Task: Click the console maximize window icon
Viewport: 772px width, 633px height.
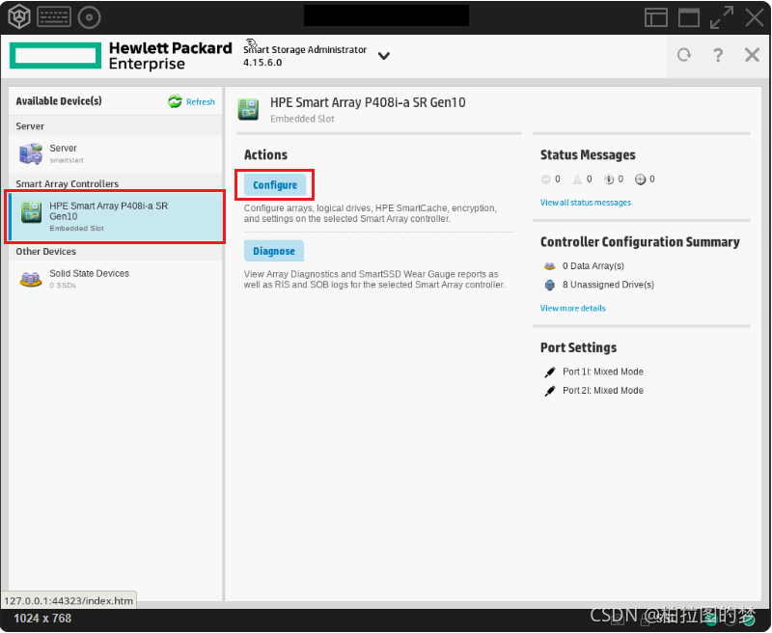Action: (x=689, y=17)
